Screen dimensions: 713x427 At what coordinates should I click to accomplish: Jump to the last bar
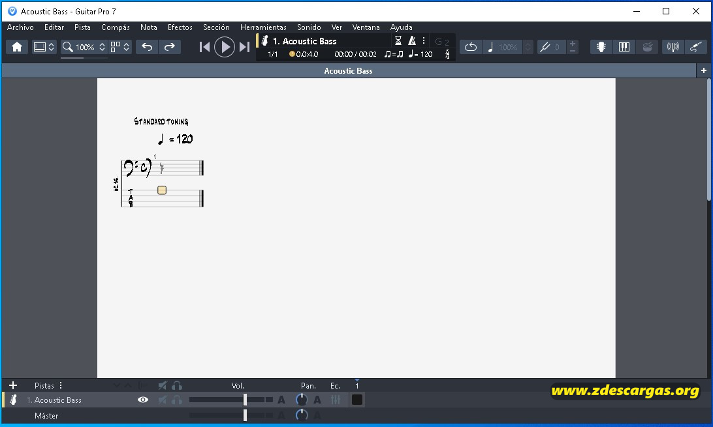245,47
